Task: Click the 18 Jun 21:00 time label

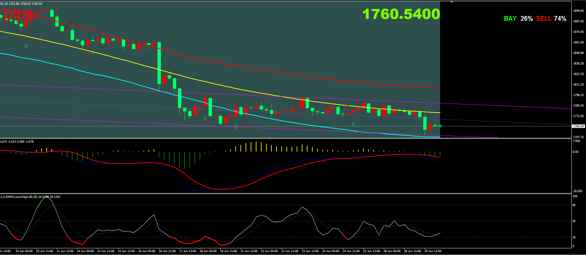Action: (x=228, y=251)
